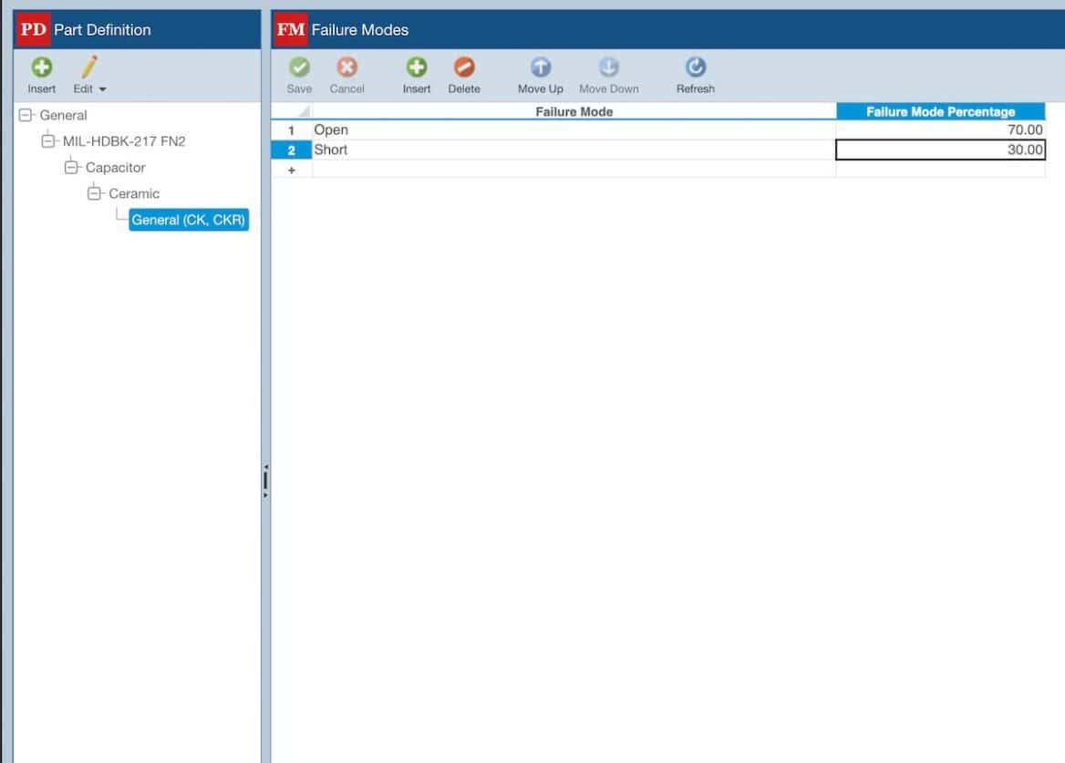Click the panel splitter handle
1065x763 pixels.
pyautogui.click(x=264, y=478)
